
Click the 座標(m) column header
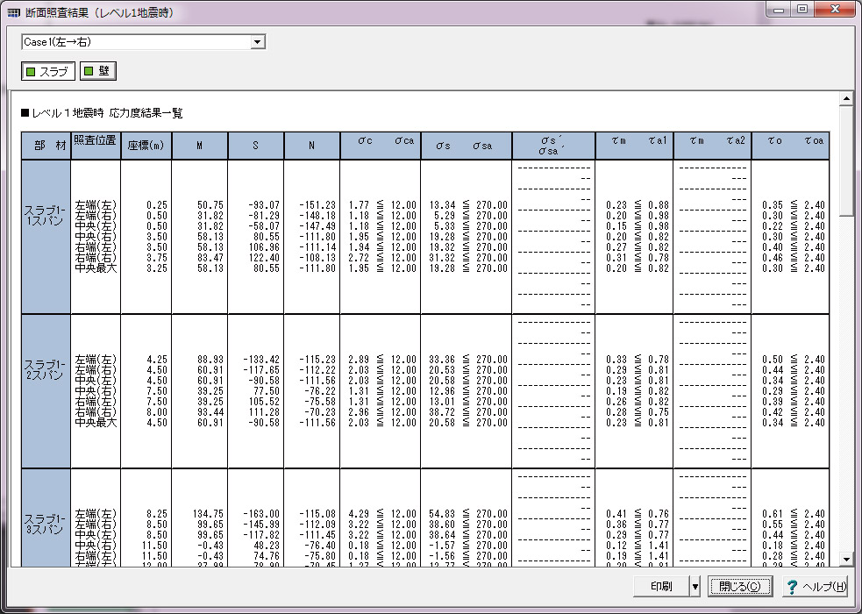tap(146, 146)
